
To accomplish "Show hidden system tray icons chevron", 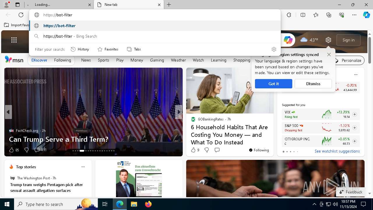I will [314, 204].
